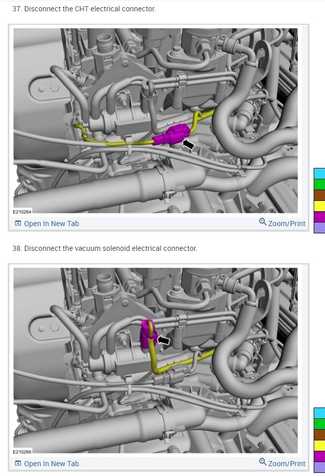Viewport: 325px width, 476px height.
Task: Click the image code label E210264
Action: (22, 211)
